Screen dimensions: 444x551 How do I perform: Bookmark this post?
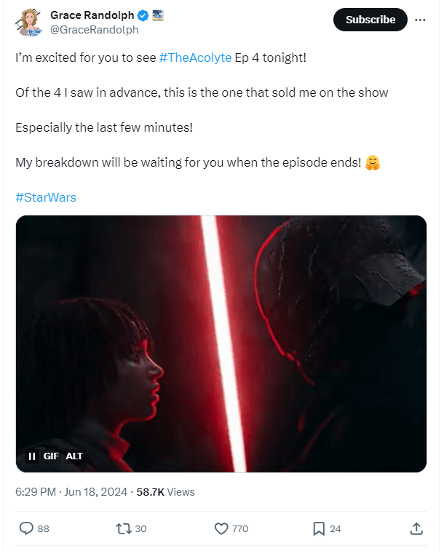coord(318,528)
